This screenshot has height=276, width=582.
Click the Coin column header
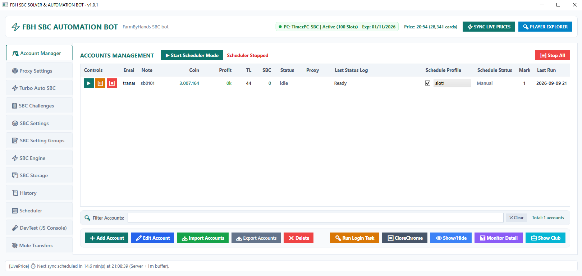tap(194, 70)
